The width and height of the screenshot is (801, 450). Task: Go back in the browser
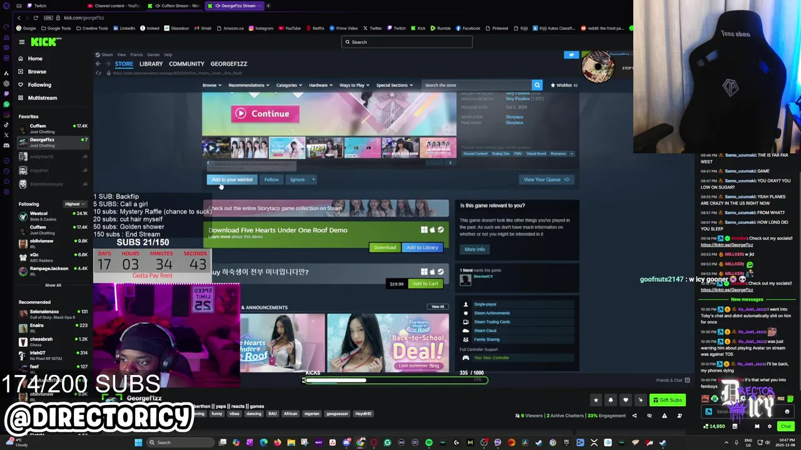tap(19, 17)
